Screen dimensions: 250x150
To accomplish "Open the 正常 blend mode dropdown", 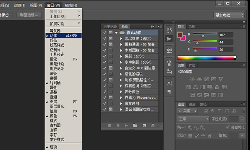I will pyautogui.click(x=193, y=119).
